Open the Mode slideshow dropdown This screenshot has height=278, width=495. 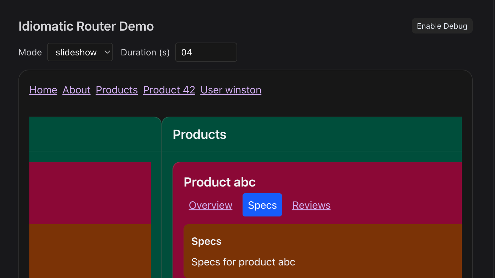80,52
